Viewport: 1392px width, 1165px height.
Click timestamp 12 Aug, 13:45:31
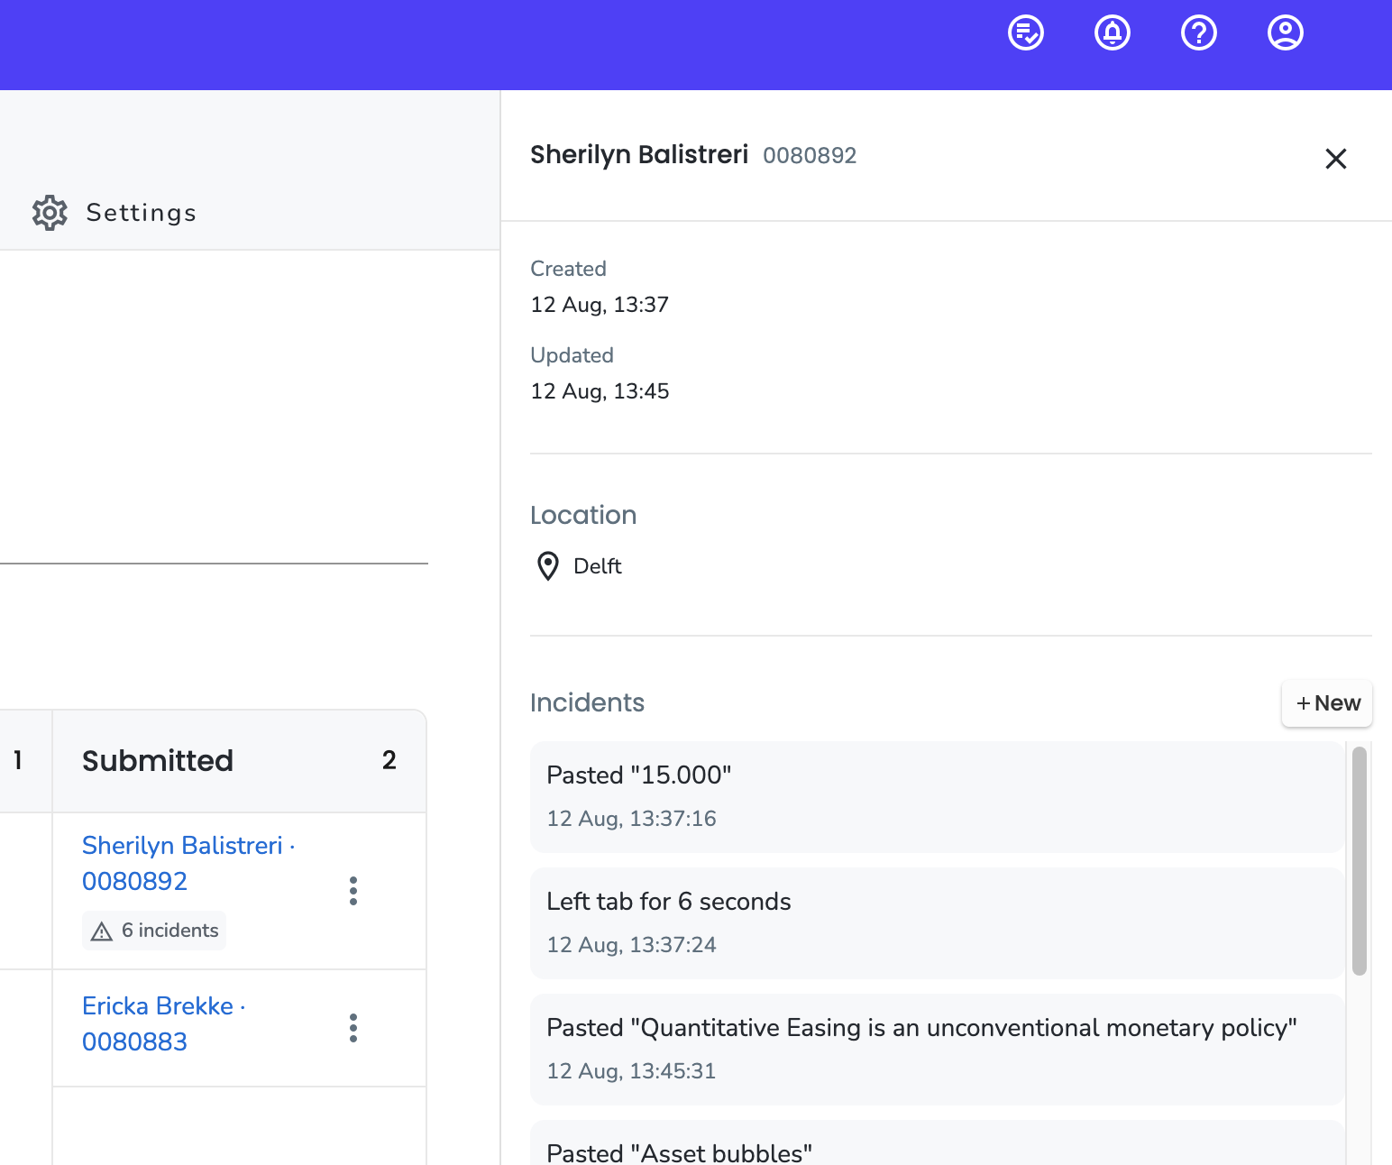pyautogui.click(x=631, y=1071)
